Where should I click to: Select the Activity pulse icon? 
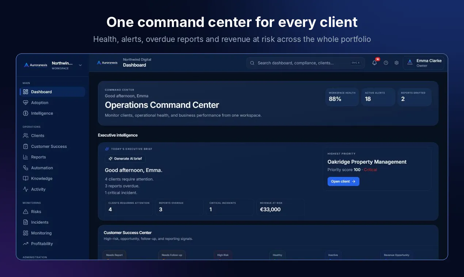coord(26,190)
